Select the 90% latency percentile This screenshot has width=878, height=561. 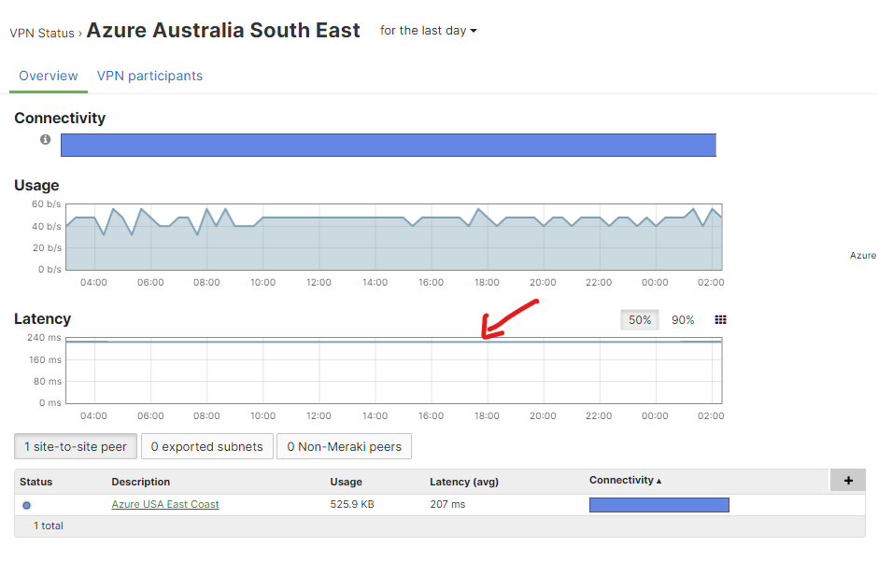tap(682, 319)
